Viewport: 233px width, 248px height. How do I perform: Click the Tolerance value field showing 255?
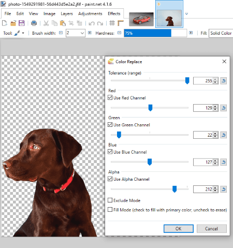tap(203, 81)
